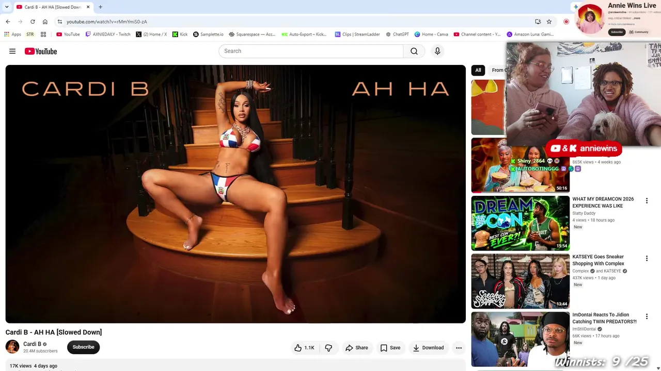Click the address bar URL
The width and height of the screenshot is (661, 371).
pos(107,22)
